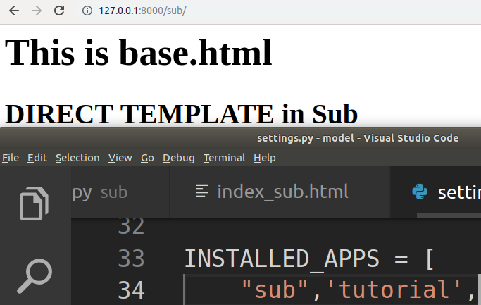481x305 pixels.
Task: Switch to the tab labeled py sub
Action: coord(120,192)
